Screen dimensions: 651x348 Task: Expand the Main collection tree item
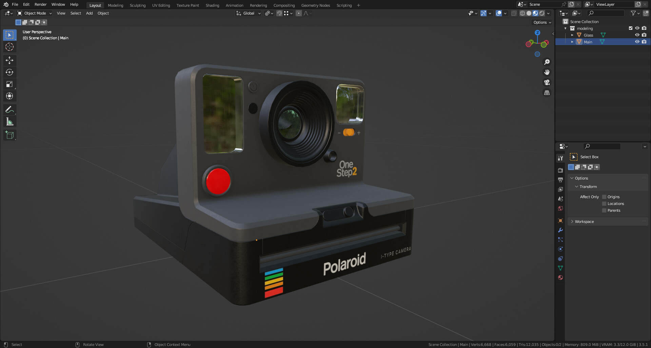[572, 42]
